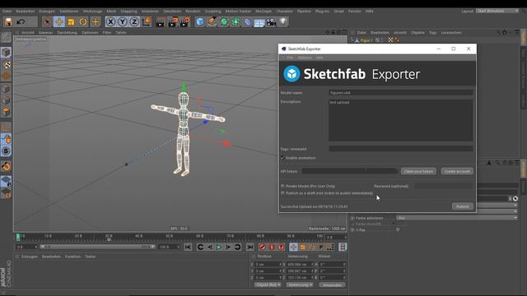Open material manager Erzeugen menu

[30, 257]
